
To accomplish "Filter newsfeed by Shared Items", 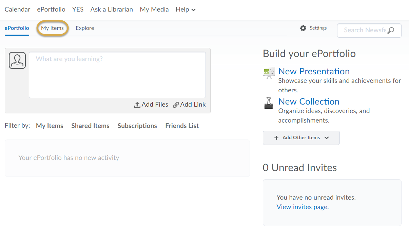I will coord(91,126).
